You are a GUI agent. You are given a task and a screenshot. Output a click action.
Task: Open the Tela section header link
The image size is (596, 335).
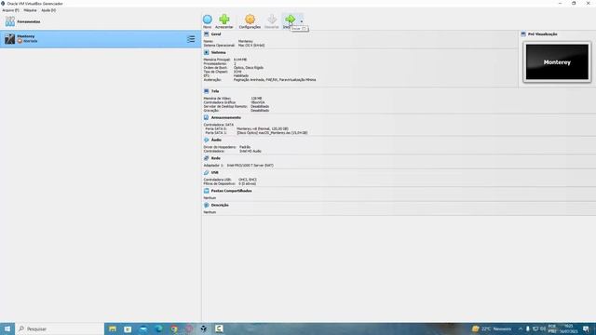(x=215, y=91)
